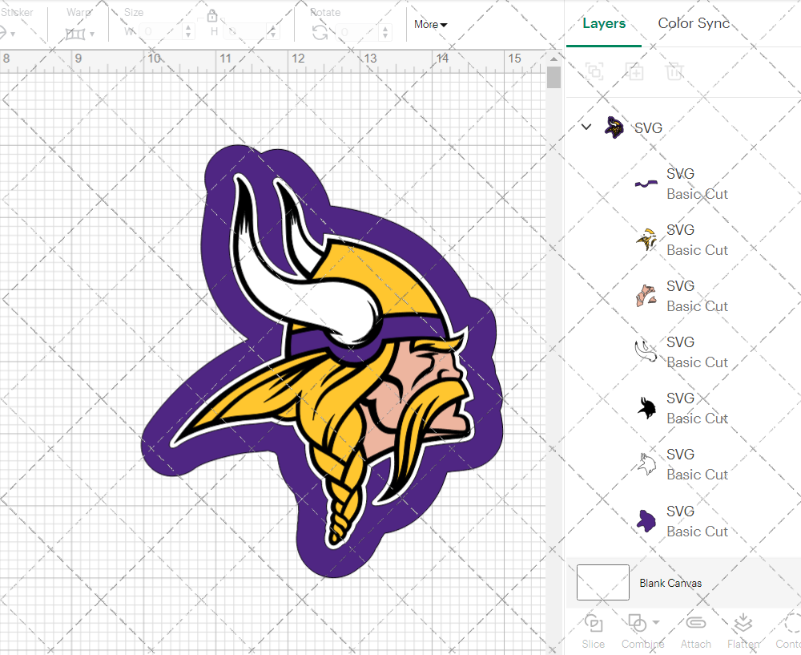Click the canvas vertical scrollbar up arrow
Viewport: 801px width, 655px height.
coord(553,58)
